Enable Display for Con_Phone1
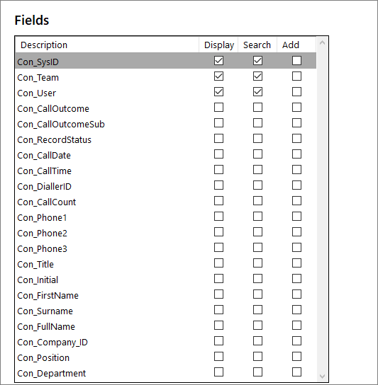 click(218, 217)
